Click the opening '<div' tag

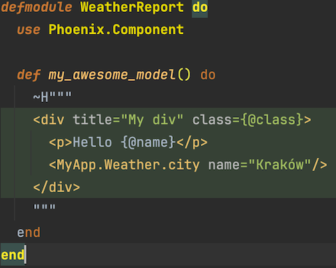(x=49, y=120)
